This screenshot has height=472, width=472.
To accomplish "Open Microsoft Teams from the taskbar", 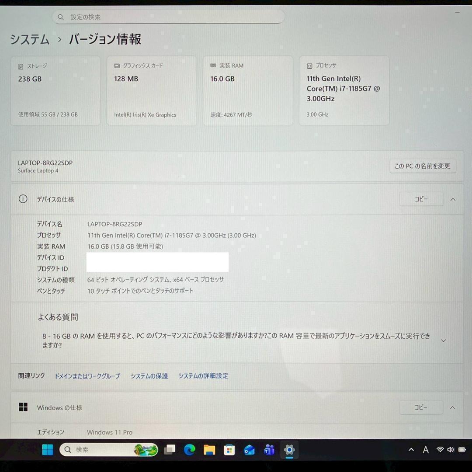I will point(270,450).
